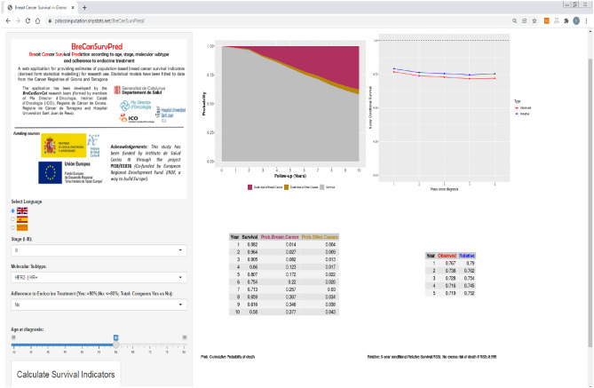The width and height of the screenshot is (594, 388).
Task: Click the right unfilled part of age slider track
Action: [x=152, y=344]
